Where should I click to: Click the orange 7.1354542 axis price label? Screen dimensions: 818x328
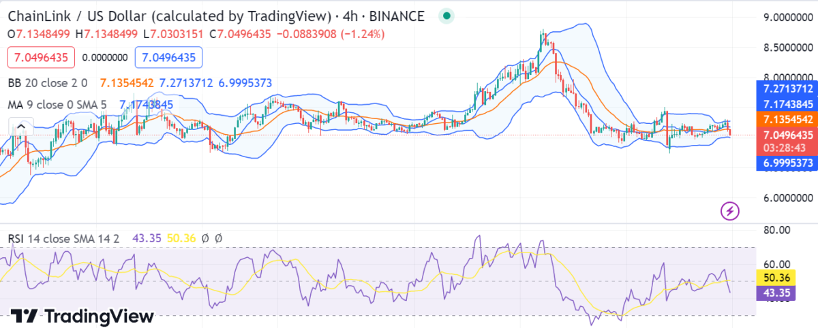pyautogui.click(x=787, y=119)
